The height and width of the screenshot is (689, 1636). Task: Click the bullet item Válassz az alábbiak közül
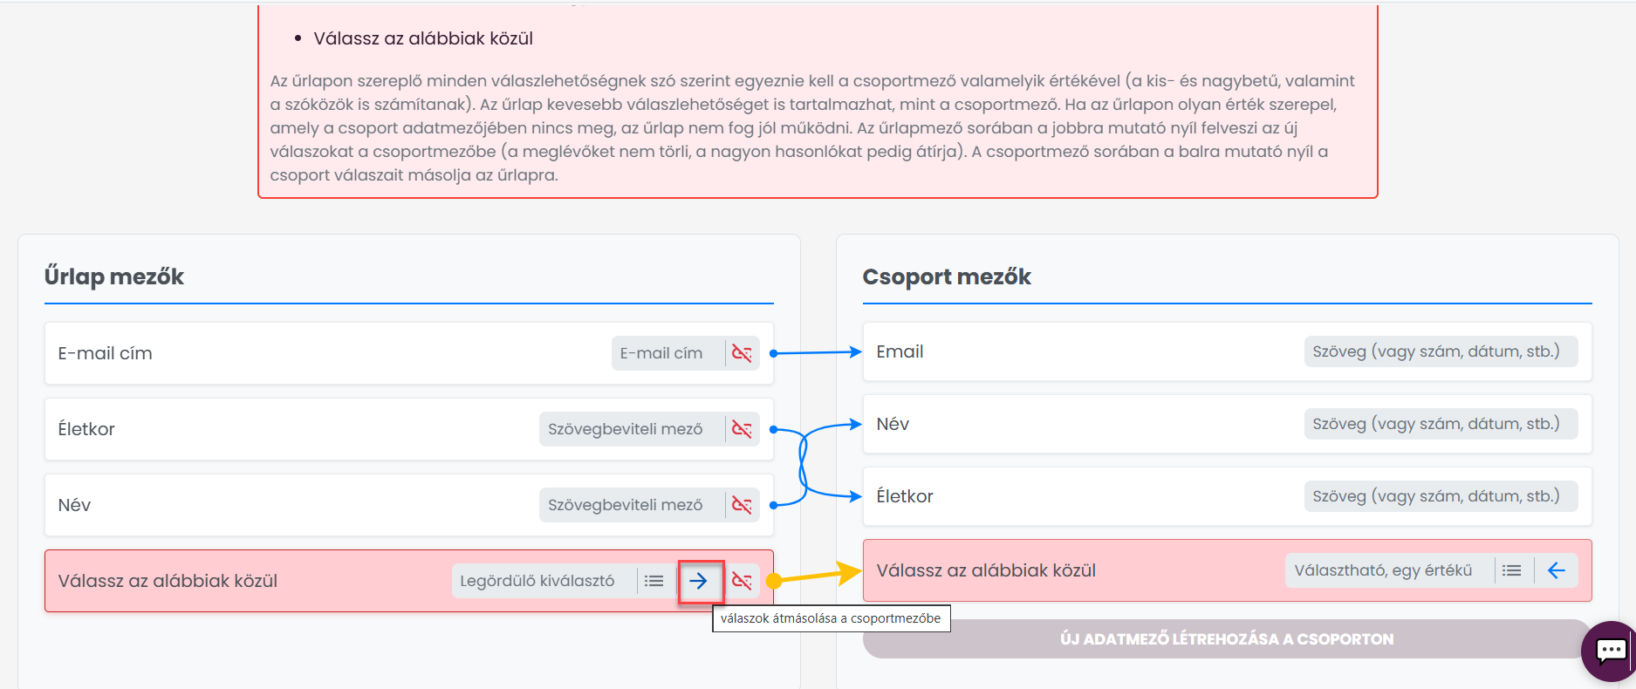pos(423,38)
